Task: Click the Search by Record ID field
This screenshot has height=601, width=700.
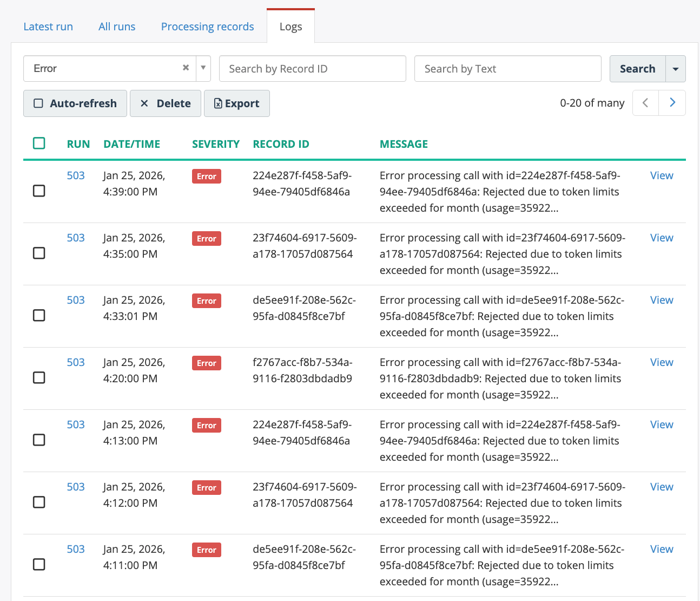Action: [x=312, y=69]
